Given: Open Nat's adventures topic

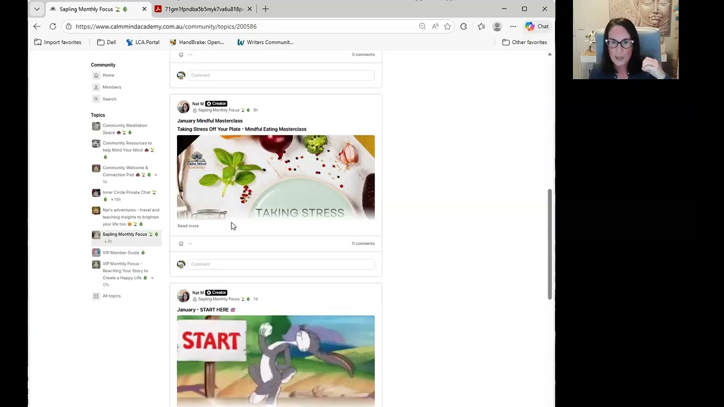Looking at the screenshot, I should click(131, 217).
